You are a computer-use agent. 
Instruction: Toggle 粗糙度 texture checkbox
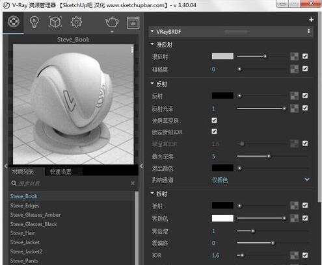click(x=305, y=69)
